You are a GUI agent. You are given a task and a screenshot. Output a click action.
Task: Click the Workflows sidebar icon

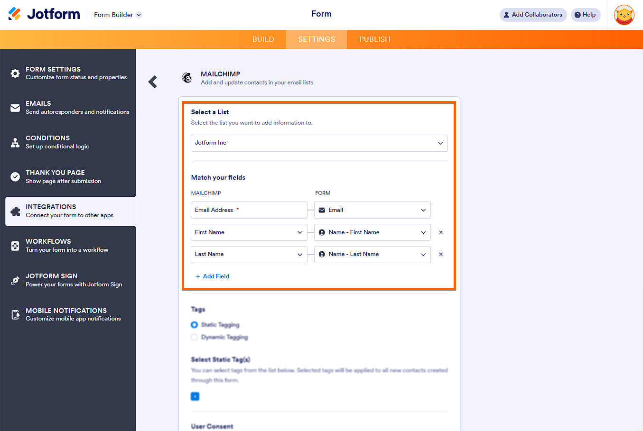tap(15, 246)
